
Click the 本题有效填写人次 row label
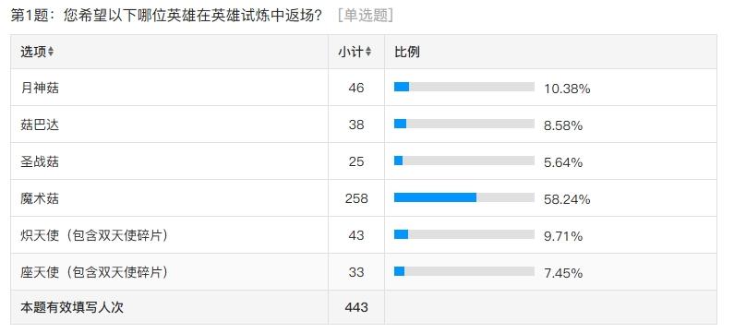[x=72, y=308]
